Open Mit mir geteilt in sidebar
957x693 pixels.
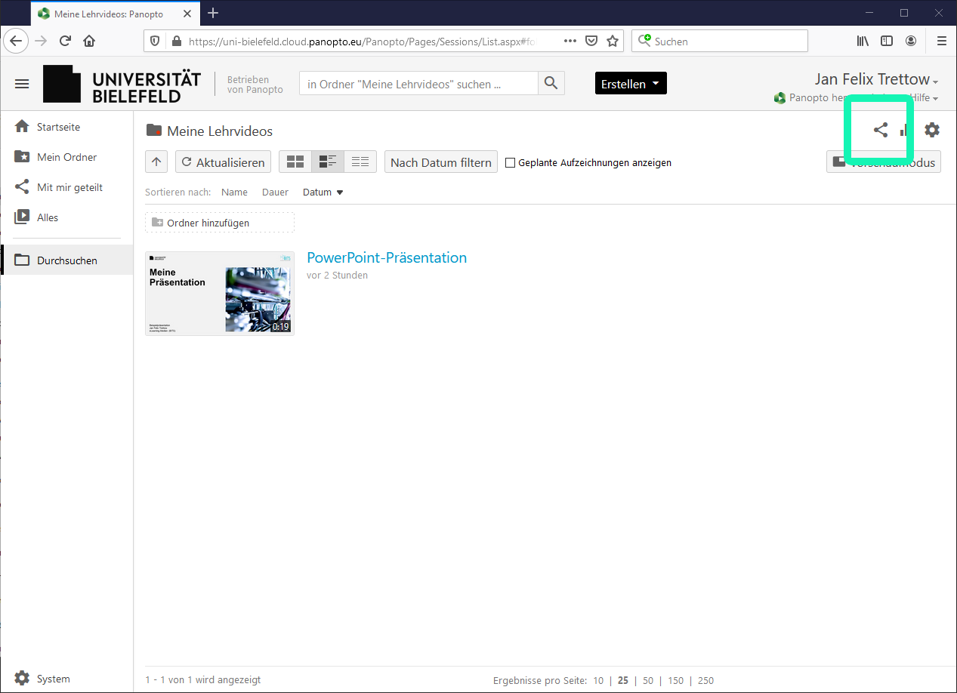click(69, 187)
